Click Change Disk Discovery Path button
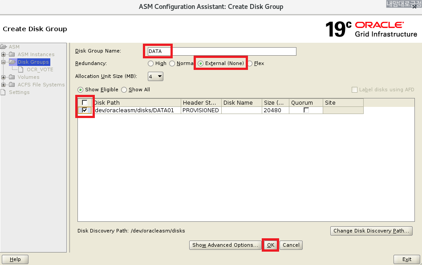 [x=371, y=231]
